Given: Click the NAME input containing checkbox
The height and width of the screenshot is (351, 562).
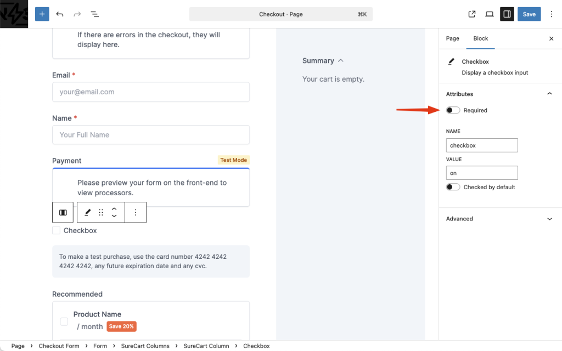Looking at the screenshot, I should (482, 145).
